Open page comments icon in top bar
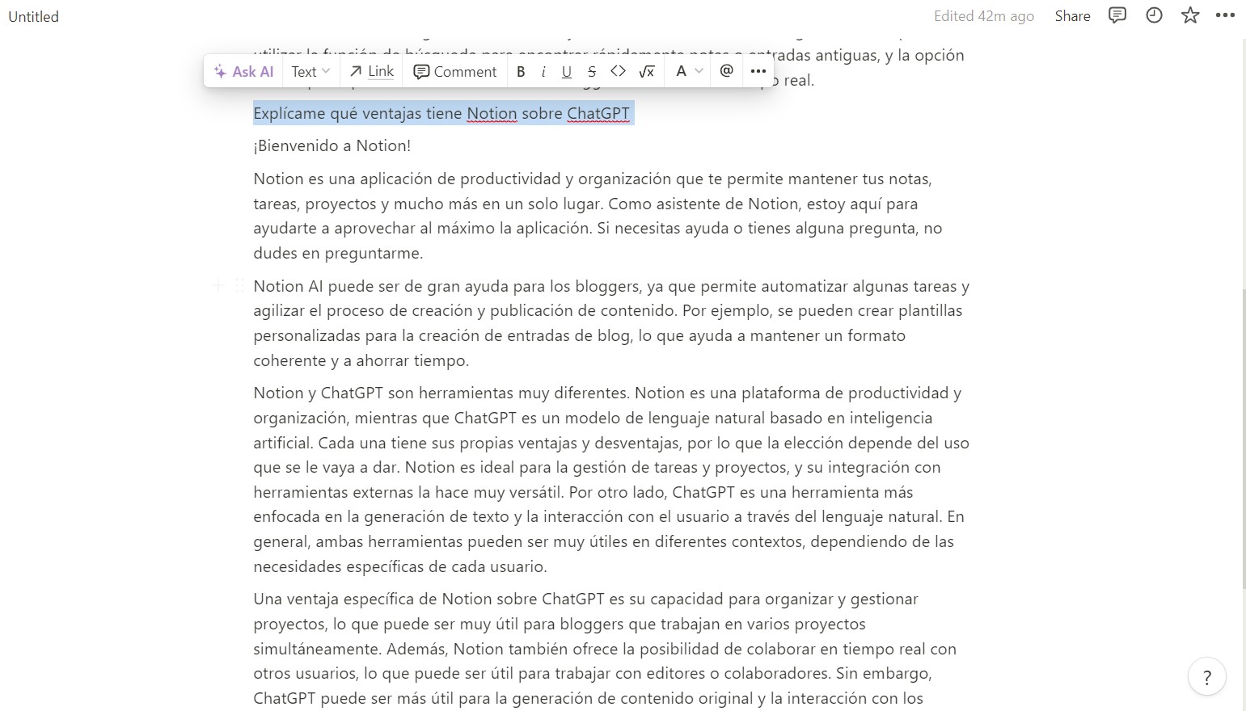The image size is (1246, 711). [x=1117, y=15]
